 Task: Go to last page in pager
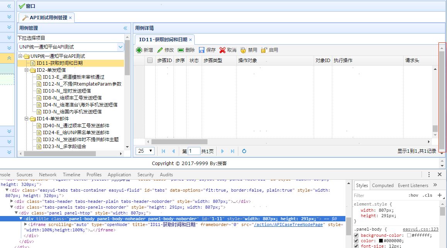232,151
